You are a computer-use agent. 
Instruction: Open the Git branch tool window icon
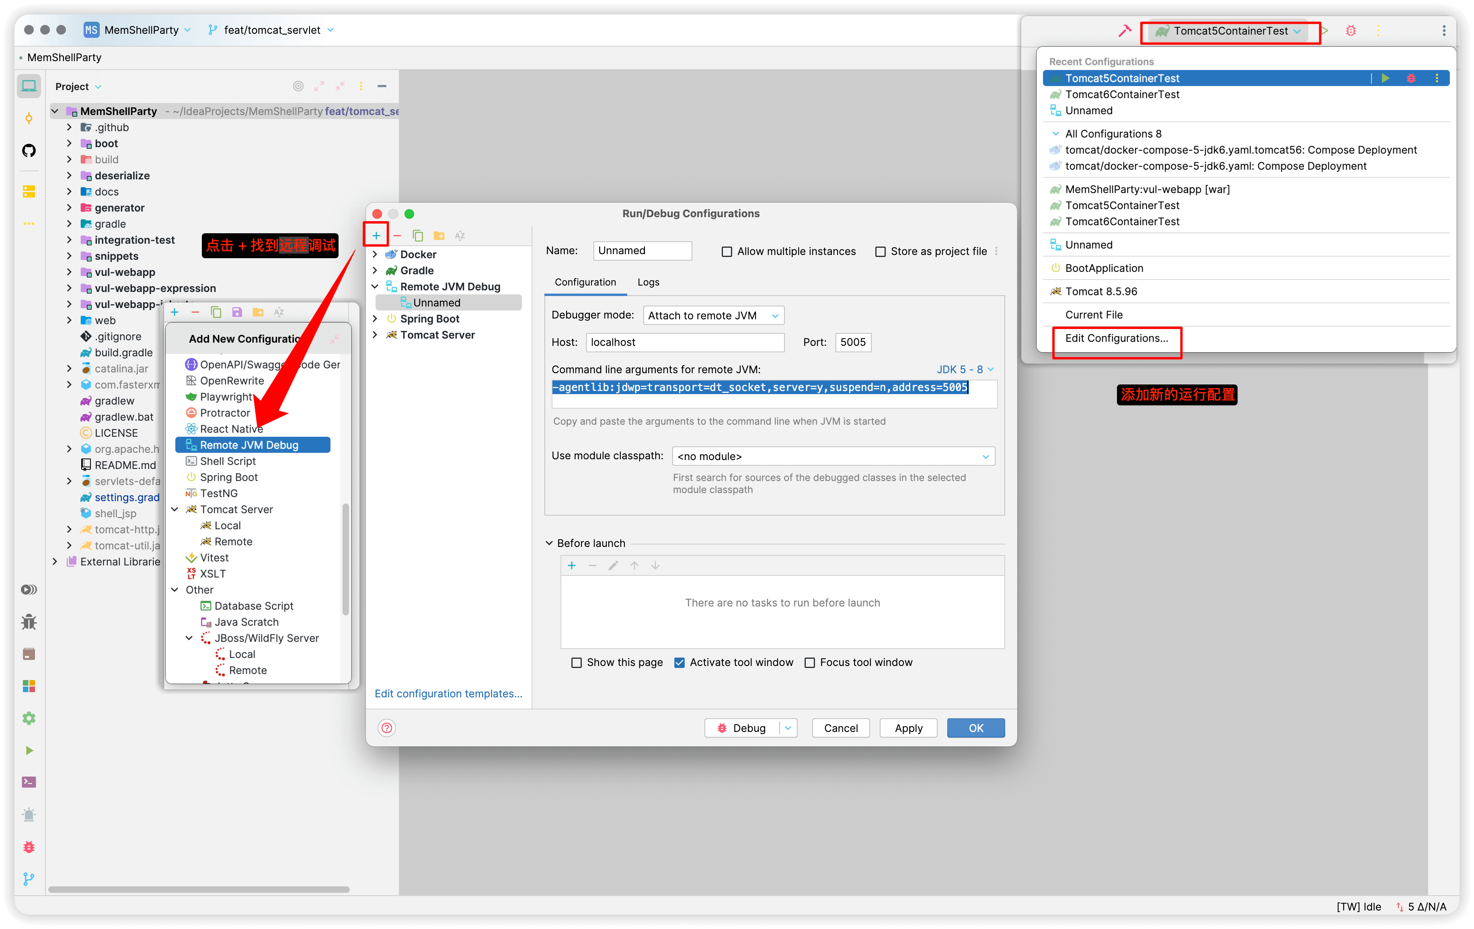[29, 879]
